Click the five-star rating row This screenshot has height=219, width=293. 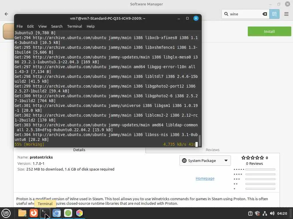point(252,158)
